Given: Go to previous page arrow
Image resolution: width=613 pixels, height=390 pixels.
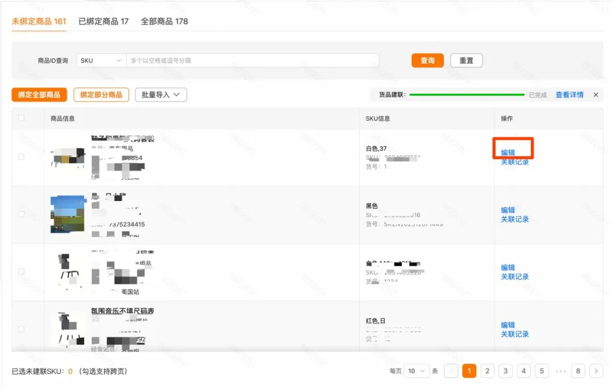Looking at the screenshot, I should point(451,371).
